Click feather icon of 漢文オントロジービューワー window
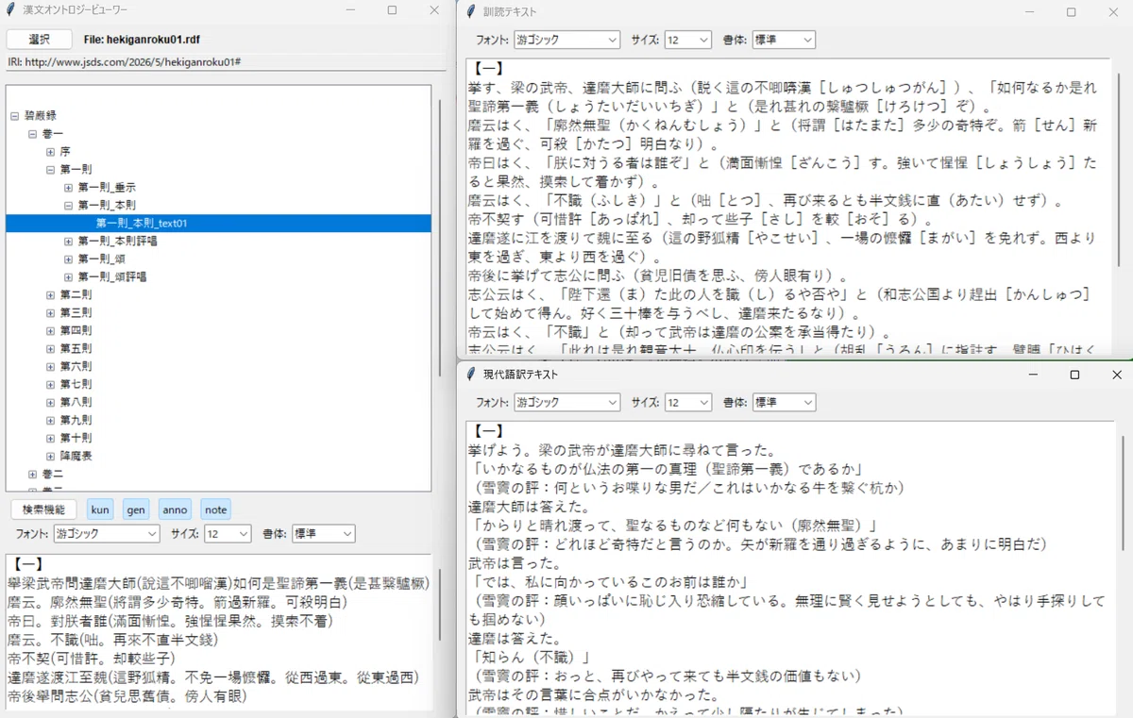The width and height of the screenshot is (1133, 718). click(x=10, y=10)
